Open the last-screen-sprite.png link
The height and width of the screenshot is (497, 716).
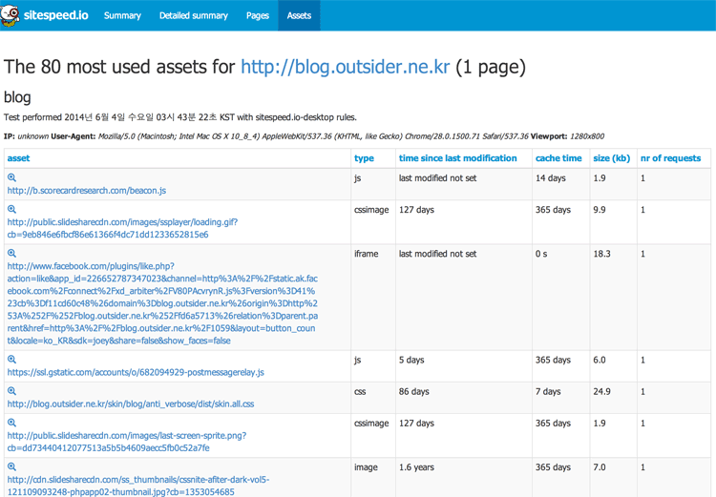point(127,442)
